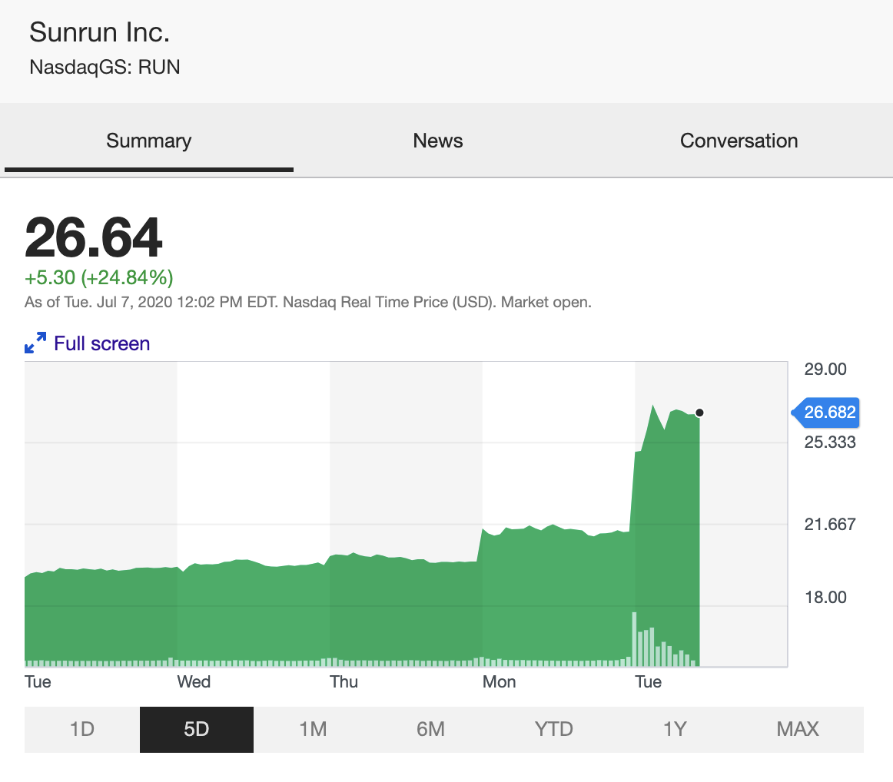
Task: Show the YTD chart range
Action: pyautogui.click(x=553, y=729)
